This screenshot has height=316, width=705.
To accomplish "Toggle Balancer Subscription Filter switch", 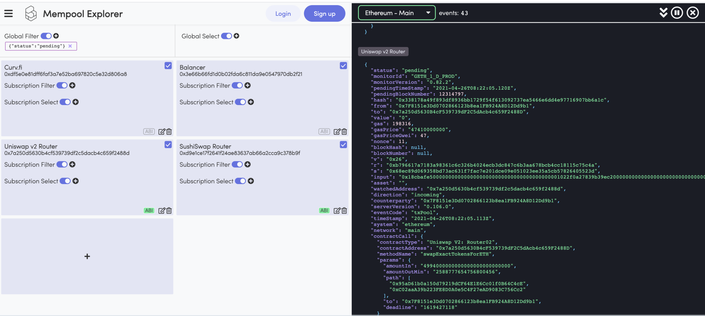I will pyautogui.click(x=237, y=86).
